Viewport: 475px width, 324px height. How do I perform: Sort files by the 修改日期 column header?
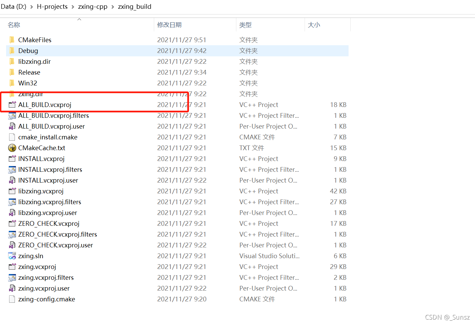(169, 25)
